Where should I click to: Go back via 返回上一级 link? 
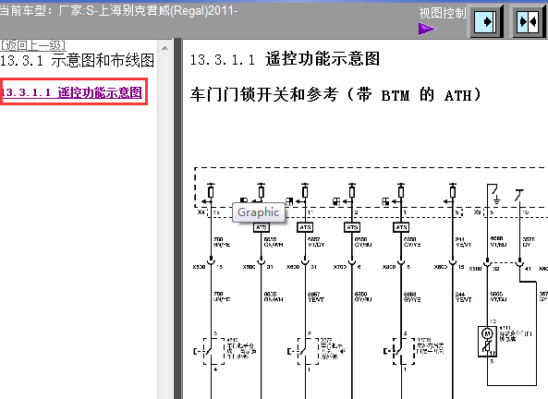(x=33, y=45)
